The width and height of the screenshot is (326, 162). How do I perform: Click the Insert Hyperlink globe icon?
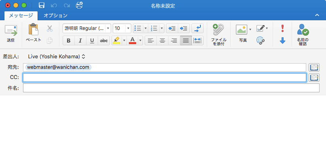point(260,40)
